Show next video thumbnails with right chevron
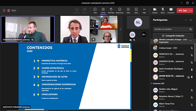Screen dimensions: 196x111 120,29
